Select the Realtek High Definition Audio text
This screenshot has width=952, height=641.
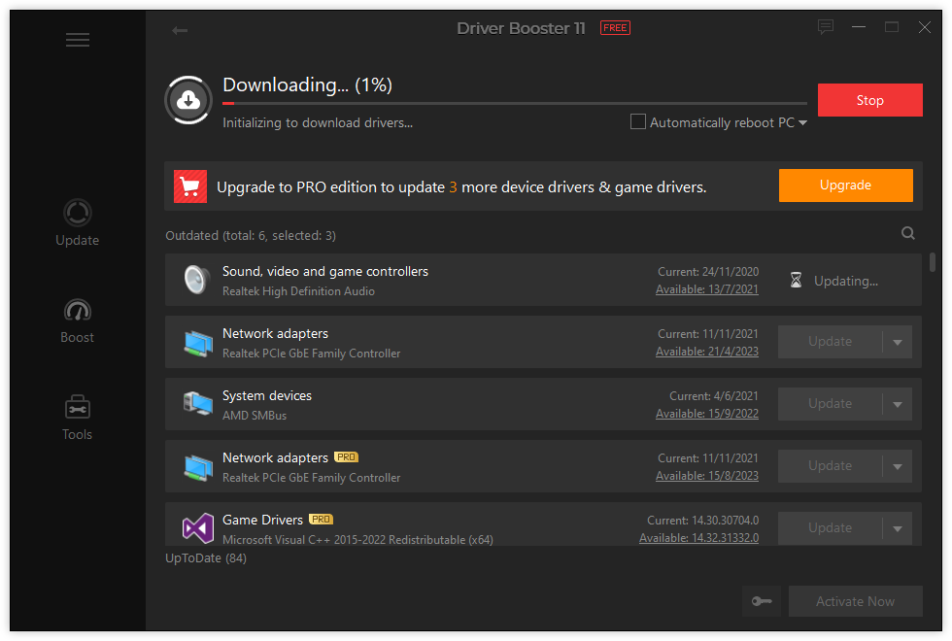coord(298,291)
